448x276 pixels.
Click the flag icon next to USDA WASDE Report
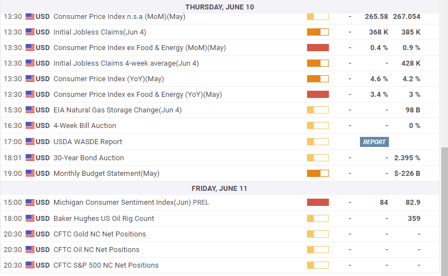(30, 142)
